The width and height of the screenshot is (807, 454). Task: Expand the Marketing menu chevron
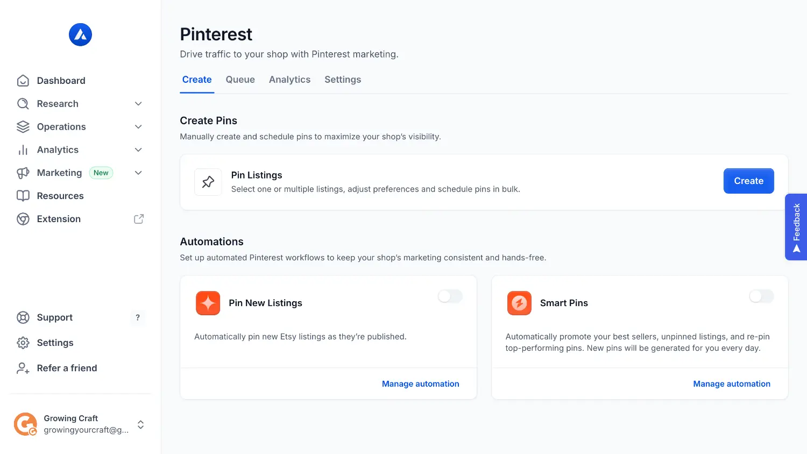coord(138,173)
